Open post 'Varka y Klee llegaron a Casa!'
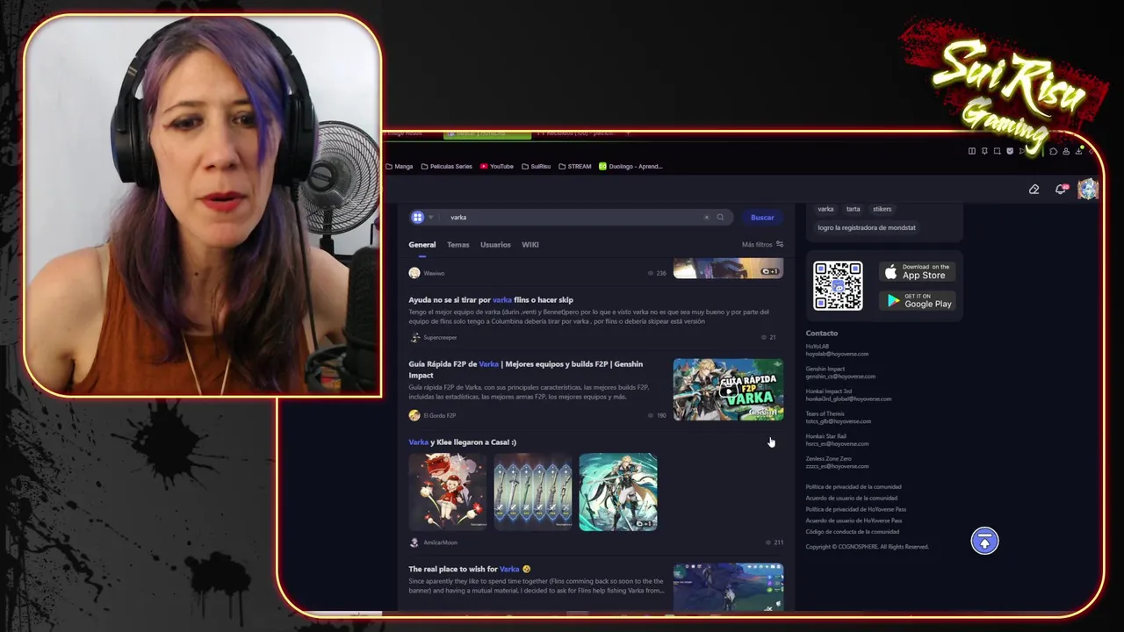Image resolution: width=1124 pixels, height=632 pixels. click(462, 442)
